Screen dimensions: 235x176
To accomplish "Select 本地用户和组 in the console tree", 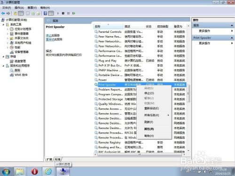I will click(23, 43).
